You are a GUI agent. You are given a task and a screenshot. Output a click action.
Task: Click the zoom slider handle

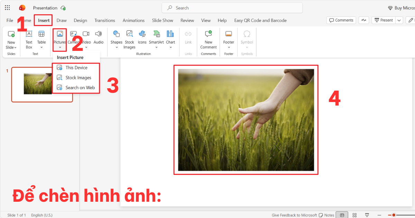coord(394,215)
